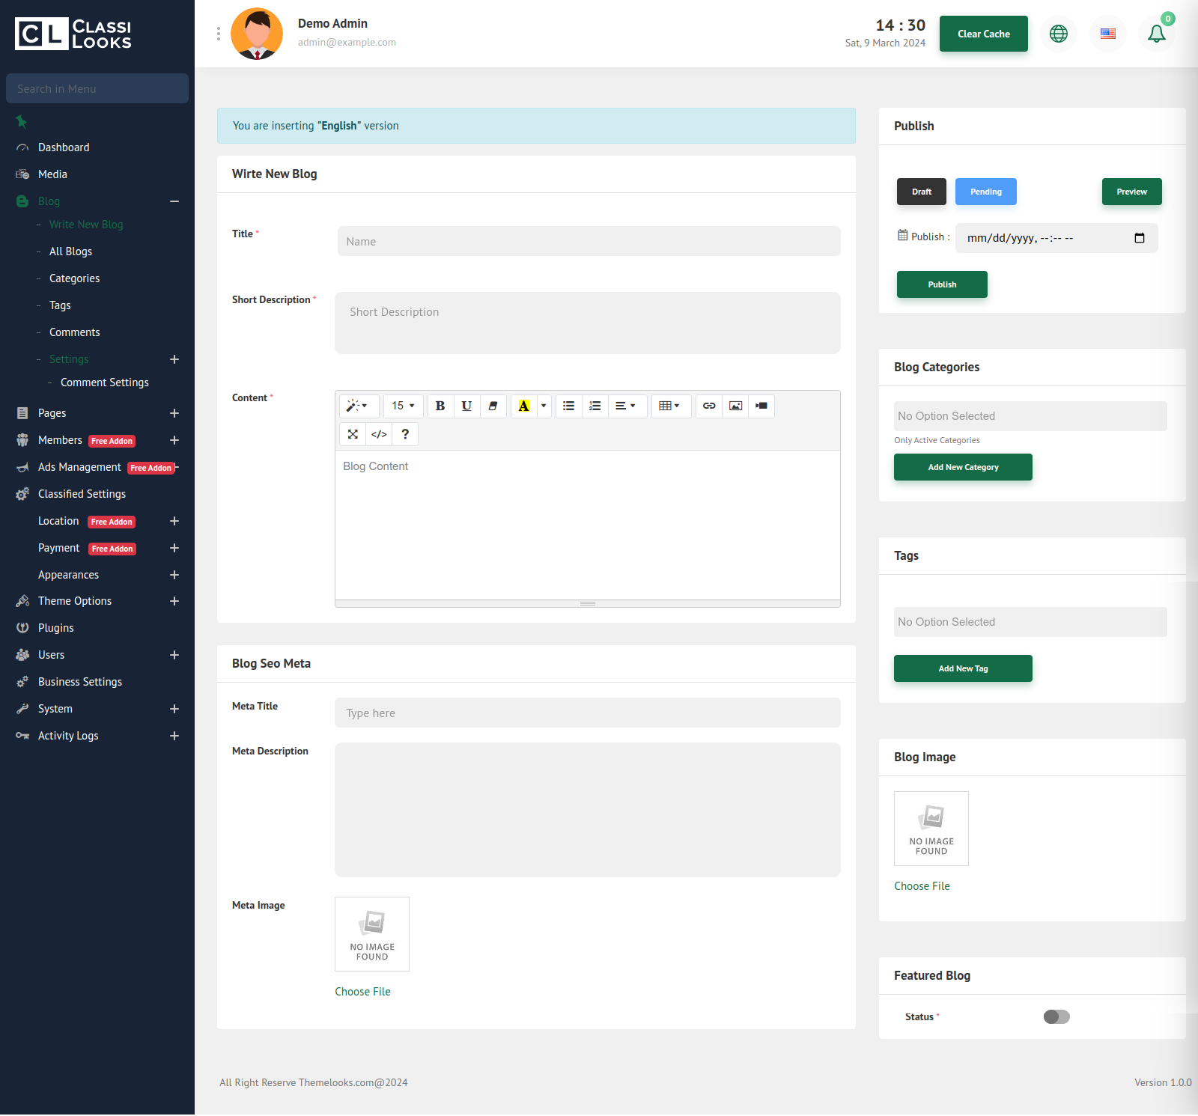Click the blog Title input field

click(x=589, y=241)
